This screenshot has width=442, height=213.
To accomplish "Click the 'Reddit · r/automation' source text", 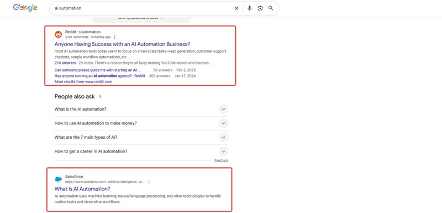I will [83, 32].
